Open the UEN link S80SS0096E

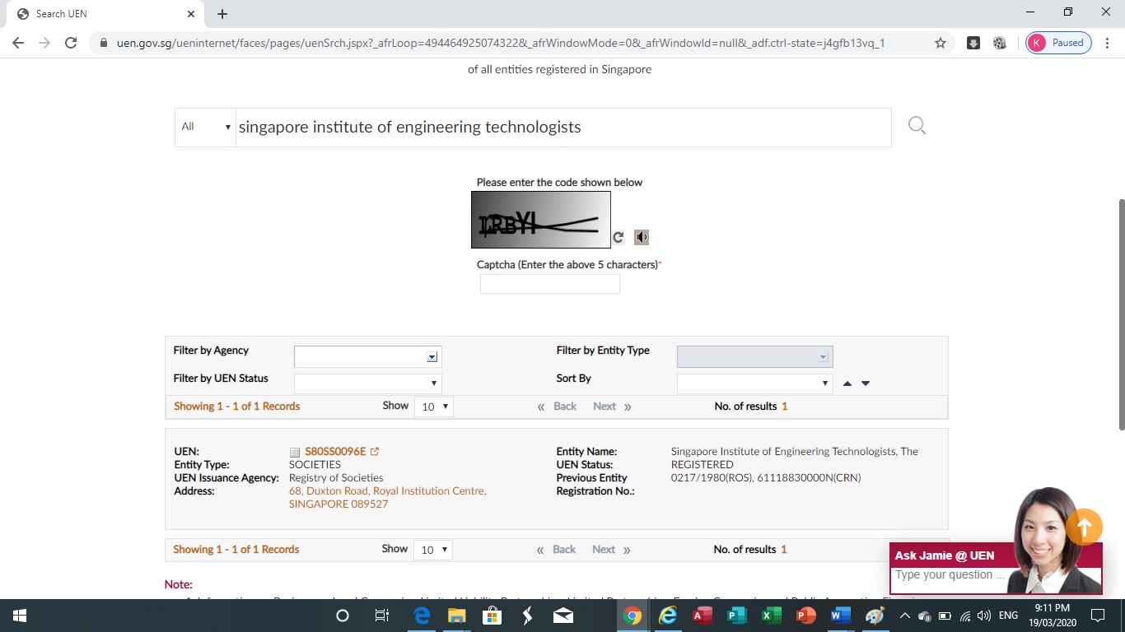(x=335, y=452)
